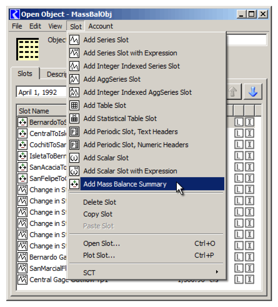The image size is (278, 307).
Task: Click the Add Series Slot icon
Action: 74,40
